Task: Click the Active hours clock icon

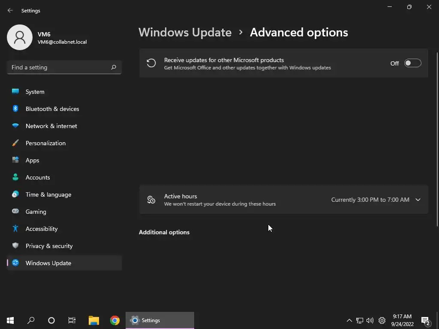Action: [x=151, y=200]
